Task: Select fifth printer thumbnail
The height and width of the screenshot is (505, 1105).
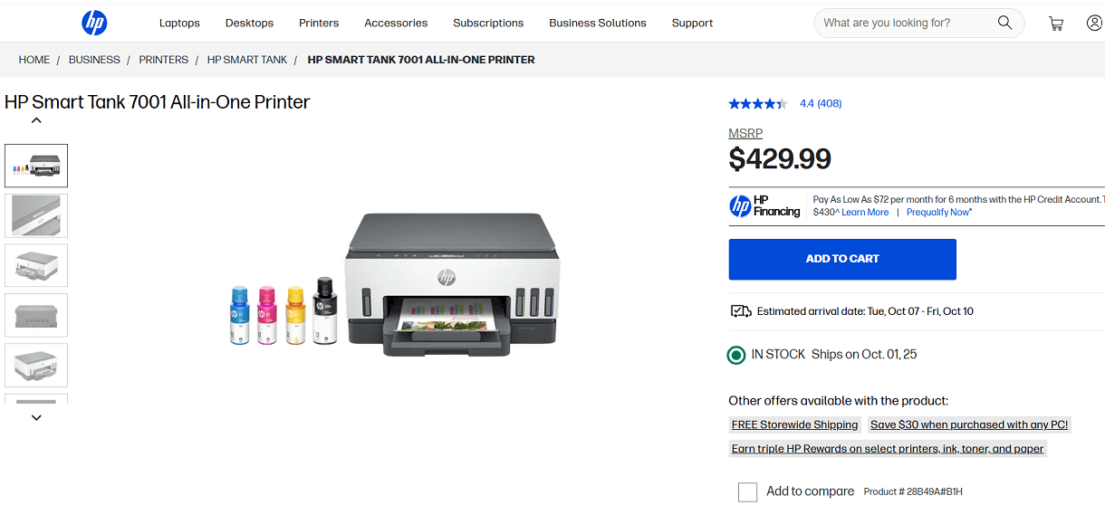Action: click(36, 365)
